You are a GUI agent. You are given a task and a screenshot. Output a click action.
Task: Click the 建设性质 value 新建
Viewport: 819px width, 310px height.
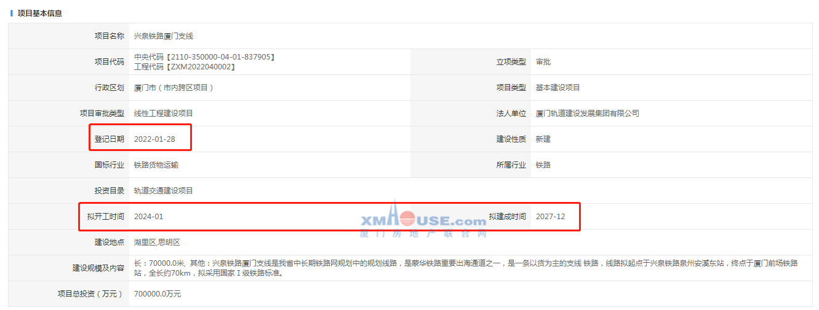543,139
